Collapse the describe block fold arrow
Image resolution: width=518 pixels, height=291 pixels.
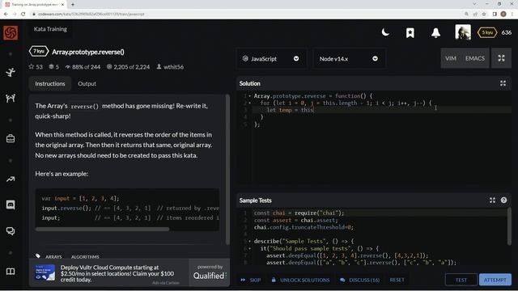tap(250, 241)
